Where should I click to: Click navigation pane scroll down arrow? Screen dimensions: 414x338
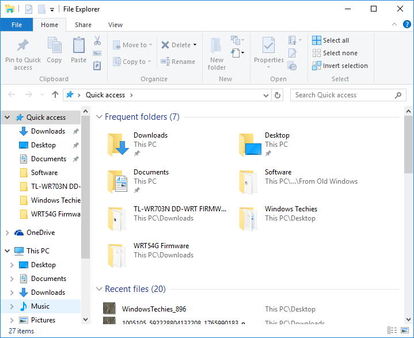click(86, 319)
